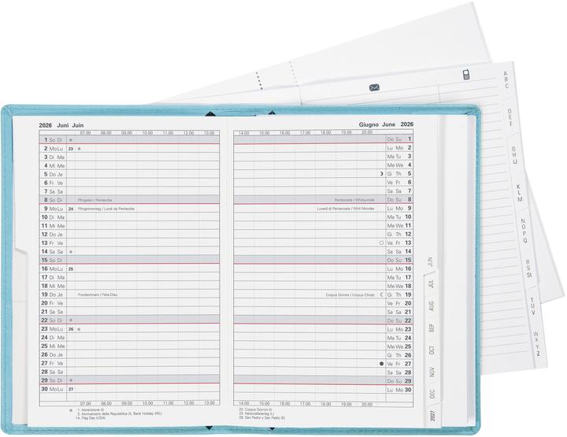Jump to the 2027 tab

pyautogui.click(x=432, y=416)
